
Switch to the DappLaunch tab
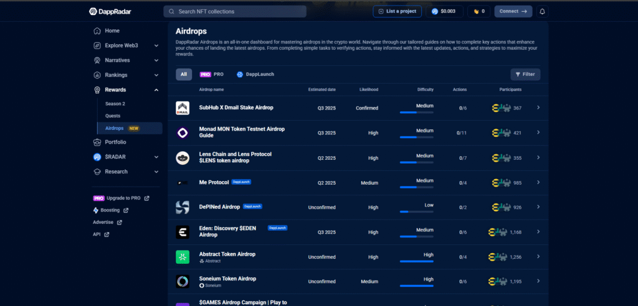[255, 75]
